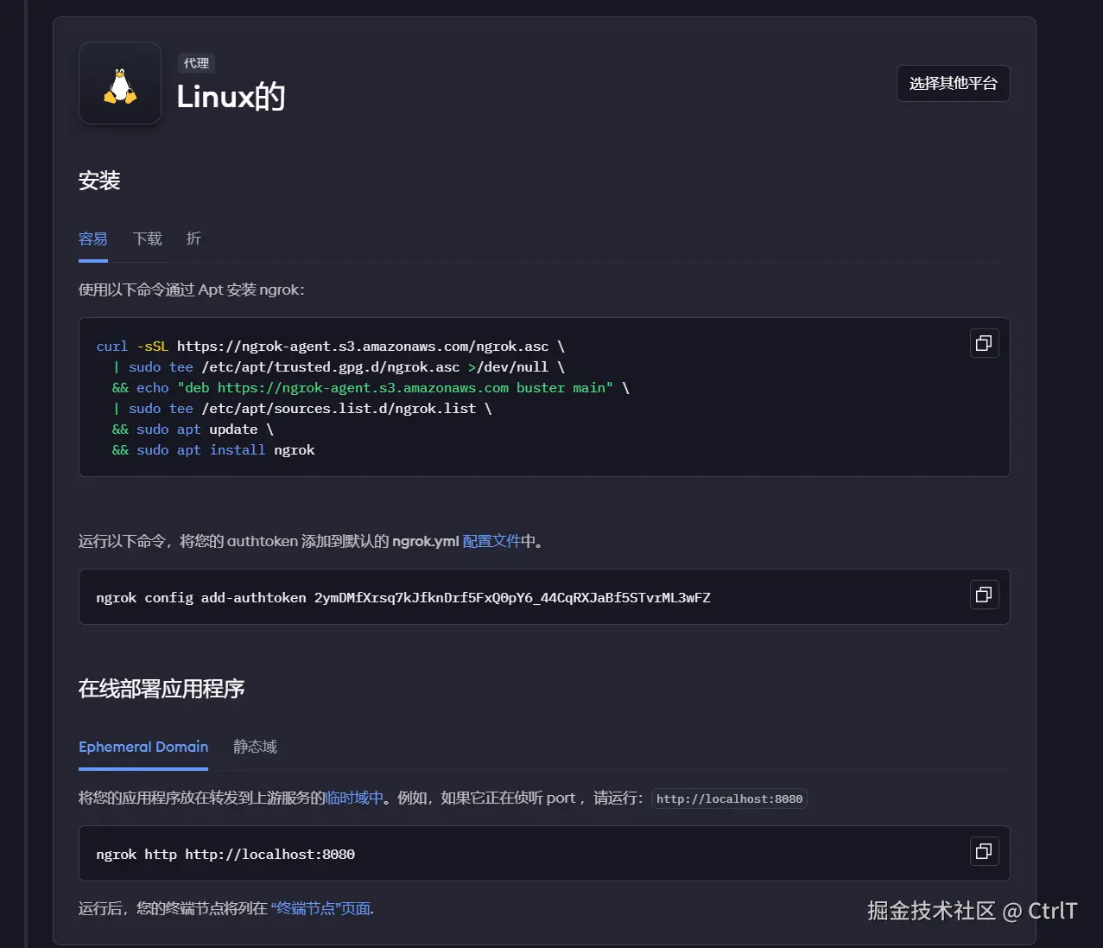Click the 使用以下命令通过 Apt 安装 ngrok text
Image resolution: width=1103 pixels, height=948 pixels.
point(192,290)
